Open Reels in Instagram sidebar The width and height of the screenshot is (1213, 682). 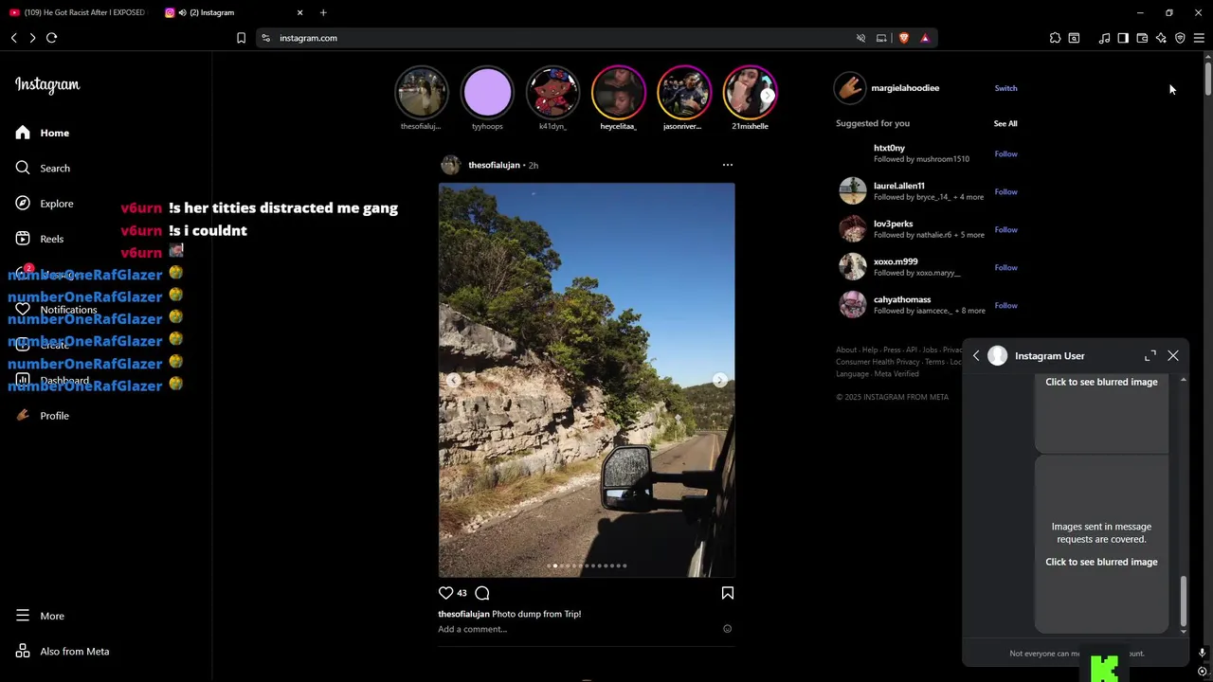pyautogui.click(x=40, y=239)
